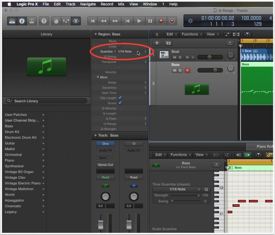Toggle Piano Roll Link chain button
Viewport: 275px width, 235px height.
pyautogui.click(x=269, y=155)
